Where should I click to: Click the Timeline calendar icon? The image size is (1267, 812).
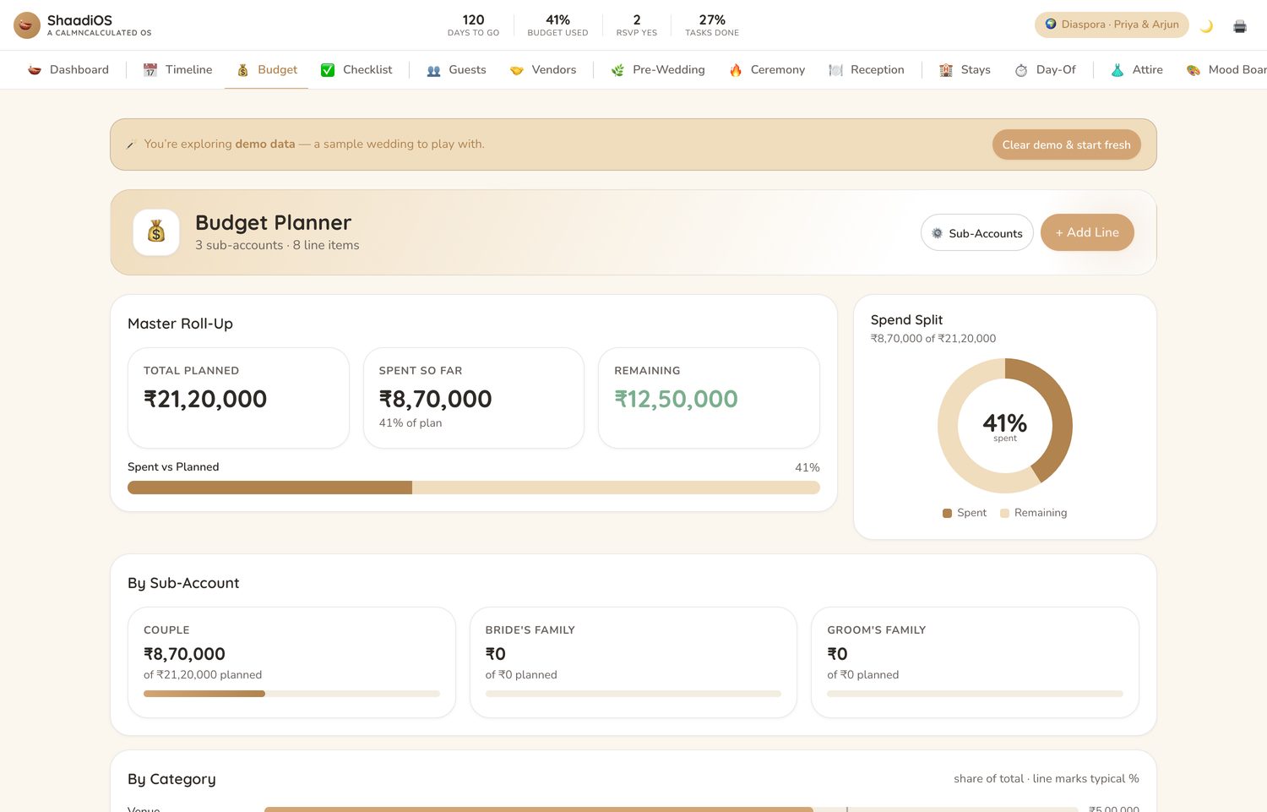tap(150, 70)
